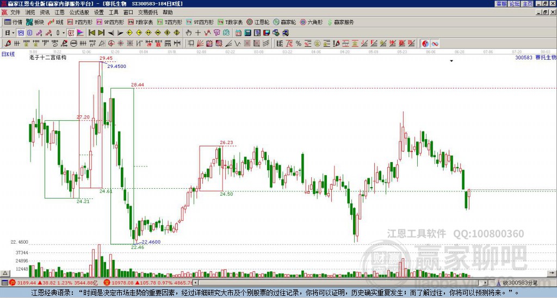Open the 公式选股 menu
557x298 pixels.
[x=79, y=13]
